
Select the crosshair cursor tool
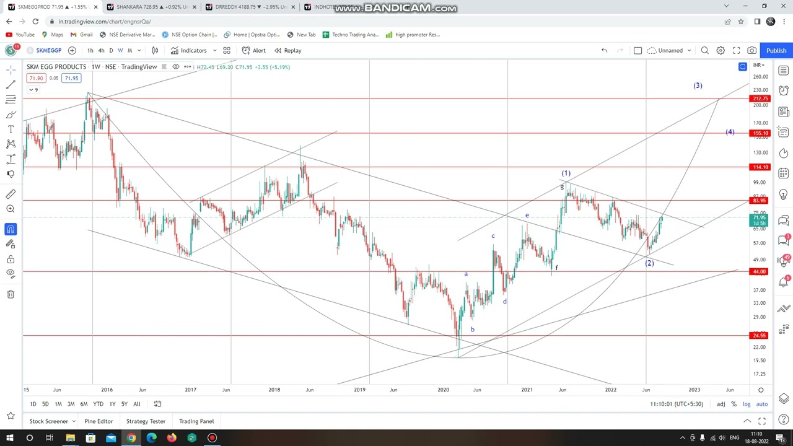pos(11,70)
